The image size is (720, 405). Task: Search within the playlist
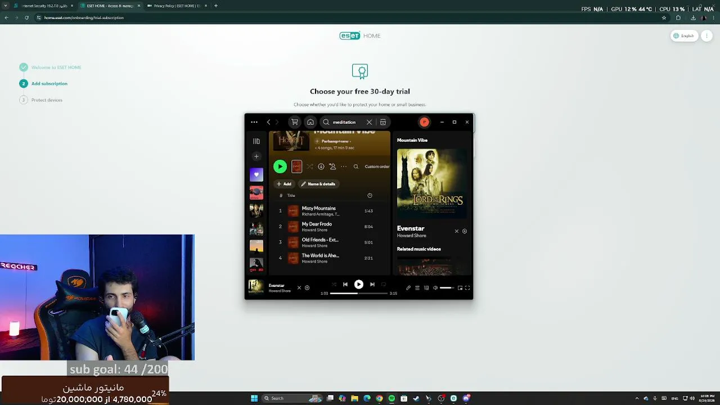pos(355,166)
